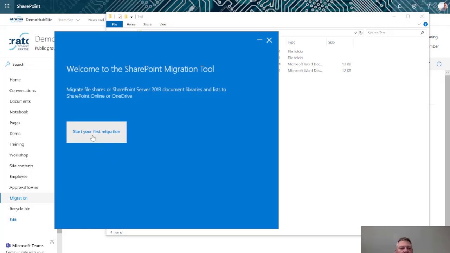
Task: Click the SharePoint brand text in header
Action: coord(28,6)
